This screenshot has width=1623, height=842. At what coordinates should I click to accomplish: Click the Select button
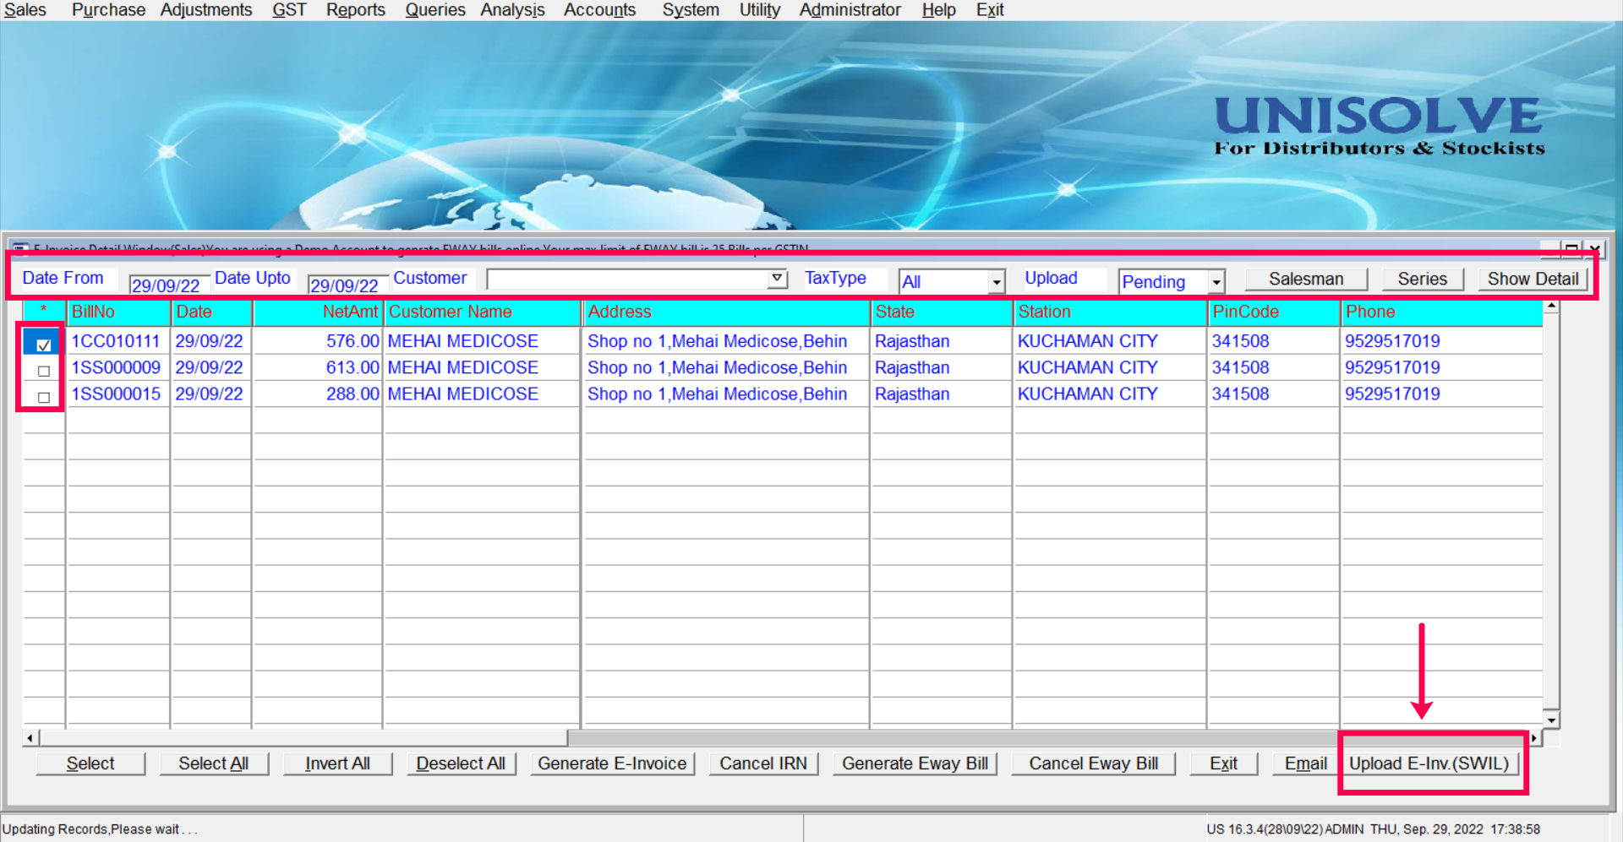point(90,763)
